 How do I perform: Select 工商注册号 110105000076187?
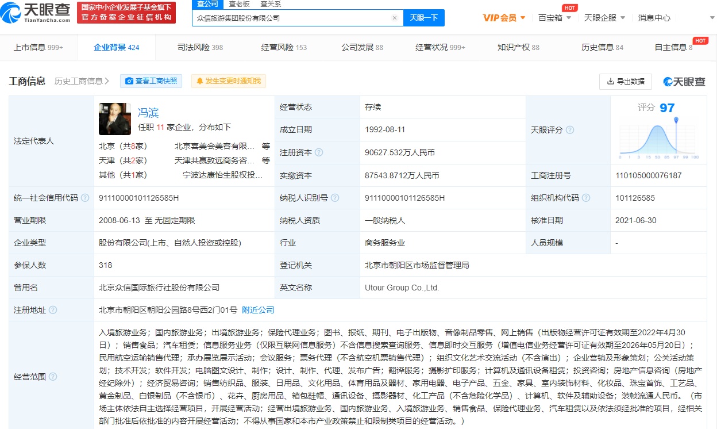[x=649, y=175]
